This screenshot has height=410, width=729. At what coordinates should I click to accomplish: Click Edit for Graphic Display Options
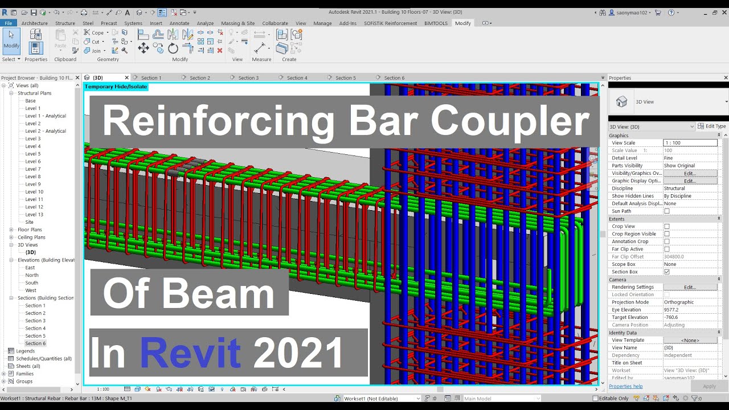point(690,181)
